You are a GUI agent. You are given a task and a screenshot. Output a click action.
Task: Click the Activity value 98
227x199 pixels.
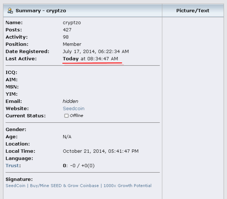click(x=66, y=37)
